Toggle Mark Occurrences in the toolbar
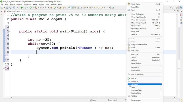 tap(72, 8)
